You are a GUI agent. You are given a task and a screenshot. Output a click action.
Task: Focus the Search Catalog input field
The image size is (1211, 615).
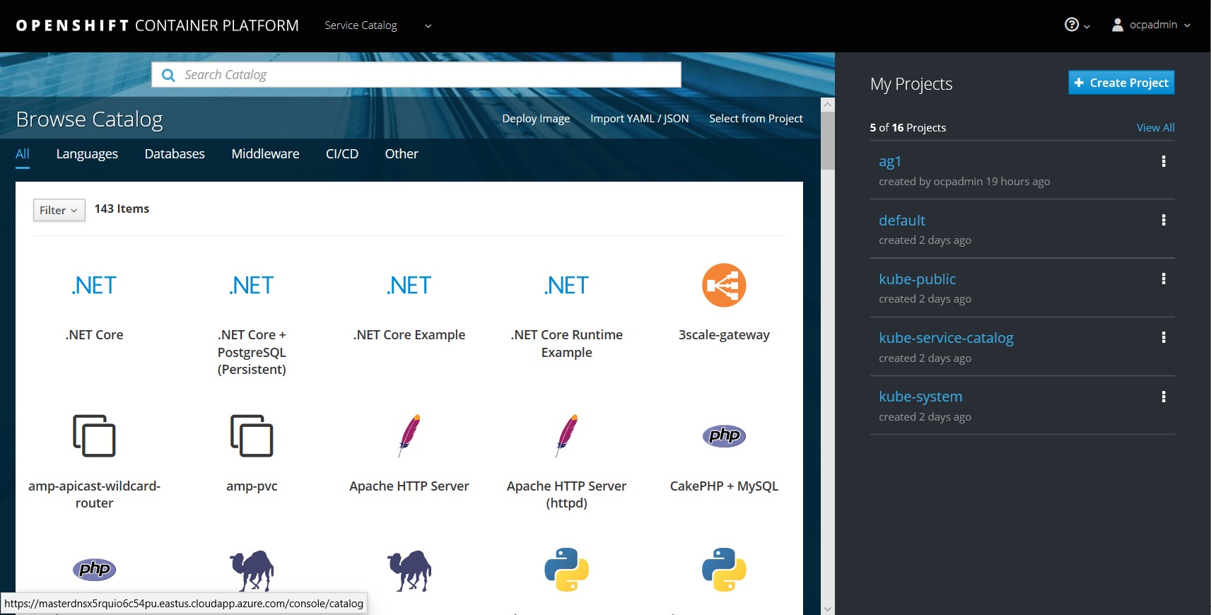coord(416,75)
